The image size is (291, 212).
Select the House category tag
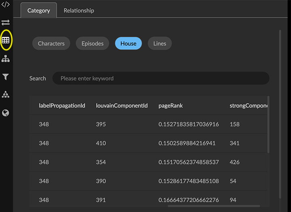pyautogui.click(x=129, y=43)
